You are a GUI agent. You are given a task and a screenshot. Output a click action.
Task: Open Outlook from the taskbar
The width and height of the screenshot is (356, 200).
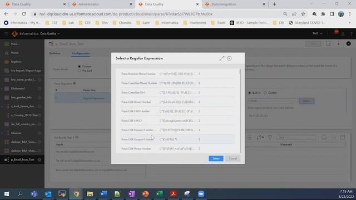coord(48,194)
